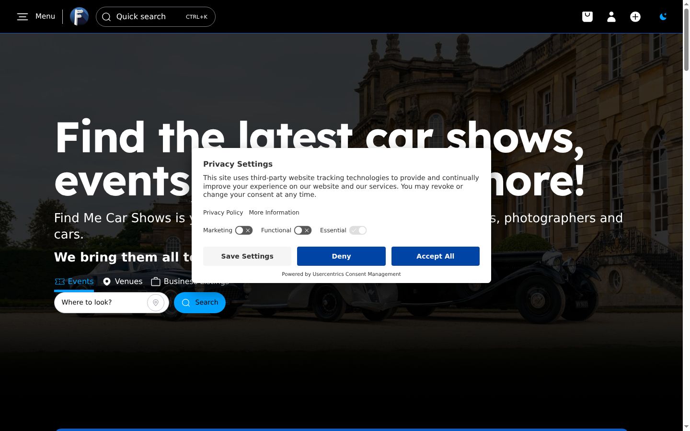Image resolution: width=690 pixels, height=431 pixels.
Task: Switch to the Venues tab
Action: pyautogui.click(x=123, y=282)
